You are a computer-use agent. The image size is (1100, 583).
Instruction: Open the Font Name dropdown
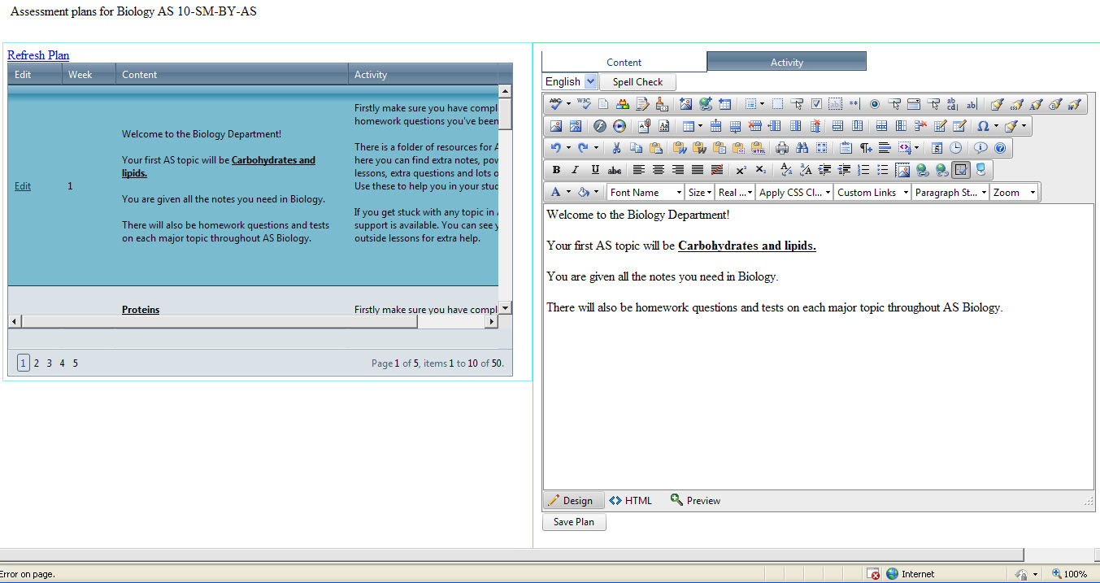[646, 193]
